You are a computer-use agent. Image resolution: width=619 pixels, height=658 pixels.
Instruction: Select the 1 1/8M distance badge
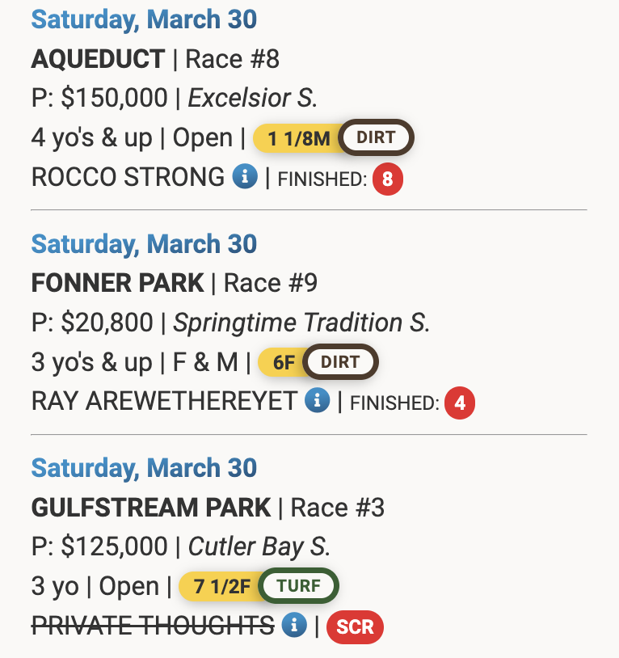(298, 138)
